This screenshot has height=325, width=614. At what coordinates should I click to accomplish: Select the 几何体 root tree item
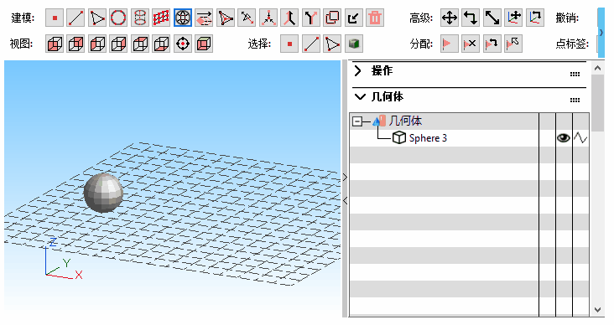(405, 121)
